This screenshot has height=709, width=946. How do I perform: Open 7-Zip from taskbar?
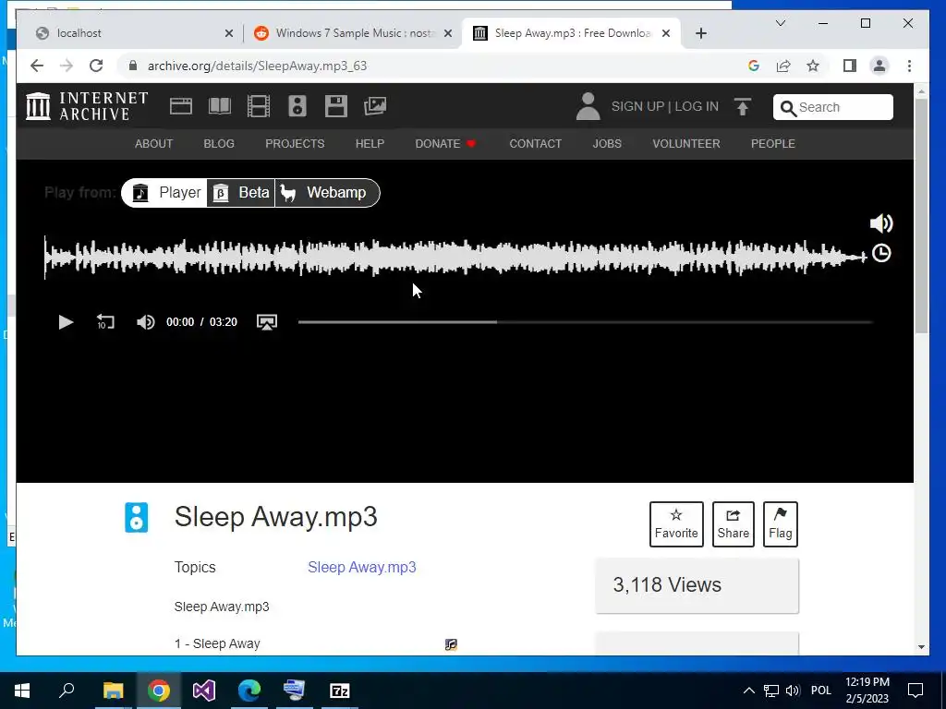tap(340, 691)
